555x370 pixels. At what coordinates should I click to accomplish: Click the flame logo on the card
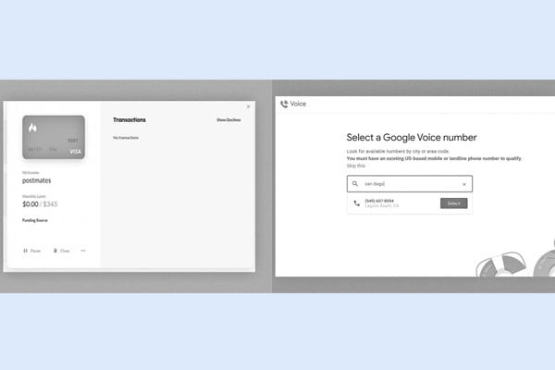33,127
